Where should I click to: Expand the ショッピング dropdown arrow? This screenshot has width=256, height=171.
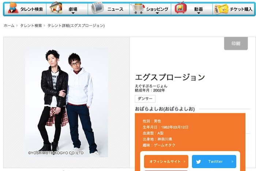pyautogui.click(x=157, y=13)
